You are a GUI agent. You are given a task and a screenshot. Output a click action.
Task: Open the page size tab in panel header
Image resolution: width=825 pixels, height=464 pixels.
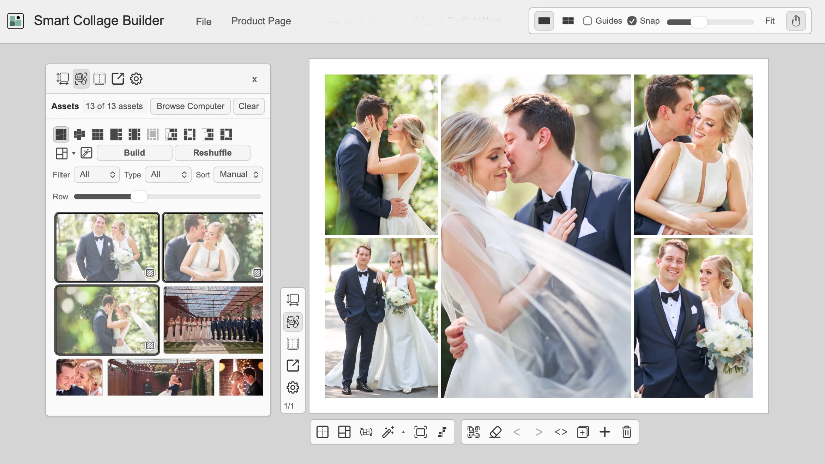(x=62, y=79)
